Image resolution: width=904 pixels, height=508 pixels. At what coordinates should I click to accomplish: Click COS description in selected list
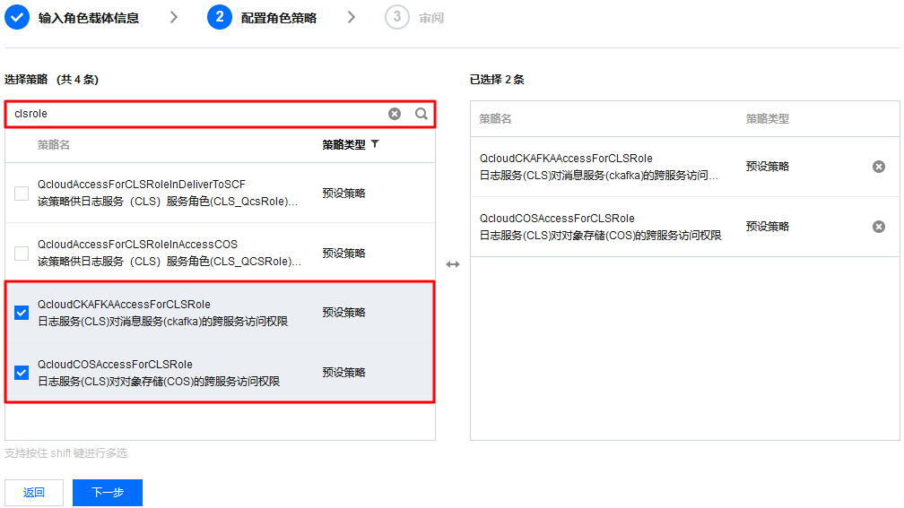[600, 235]
